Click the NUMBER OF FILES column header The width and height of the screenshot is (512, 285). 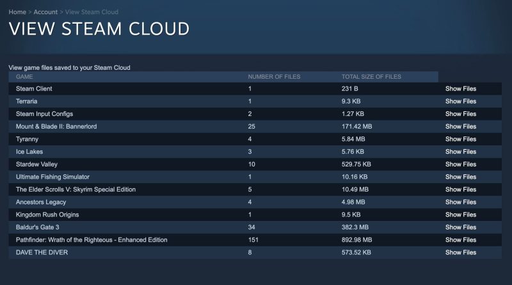(274, 77)
